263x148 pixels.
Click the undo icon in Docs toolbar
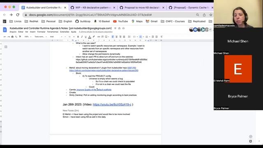(x=5, y=37)
